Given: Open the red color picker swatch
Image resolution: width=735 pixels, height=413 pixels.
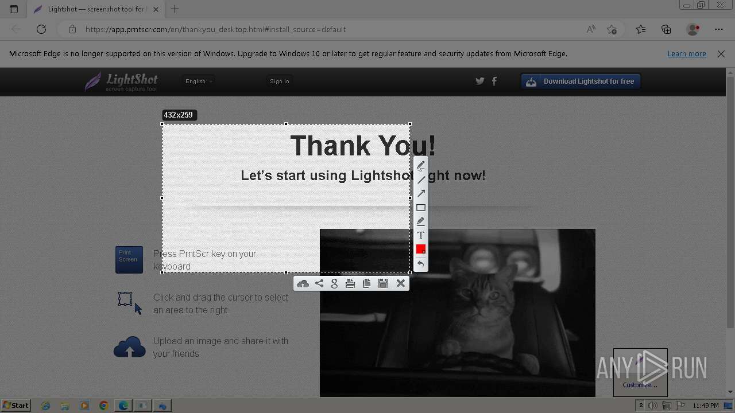Looking at the screenshot, I should coord(421,249).
